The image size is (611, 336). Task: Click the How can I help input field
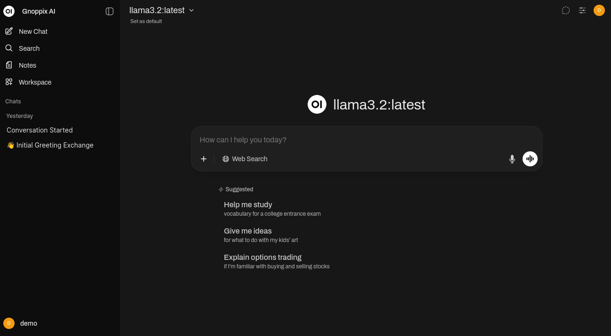point(357,140)
